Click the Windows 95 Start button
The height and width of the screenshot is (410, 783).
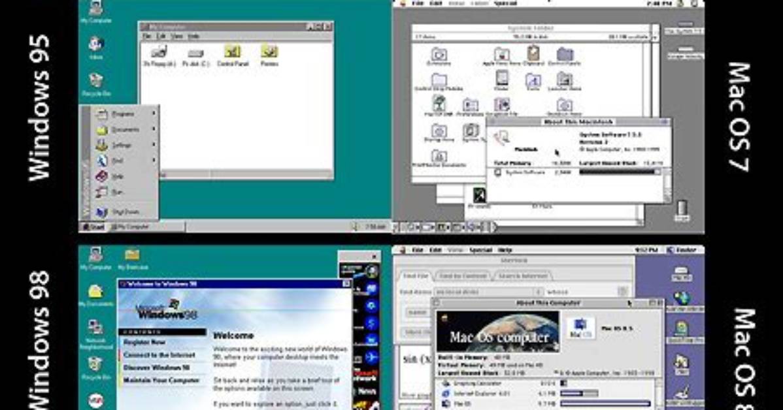click(93, 227)
